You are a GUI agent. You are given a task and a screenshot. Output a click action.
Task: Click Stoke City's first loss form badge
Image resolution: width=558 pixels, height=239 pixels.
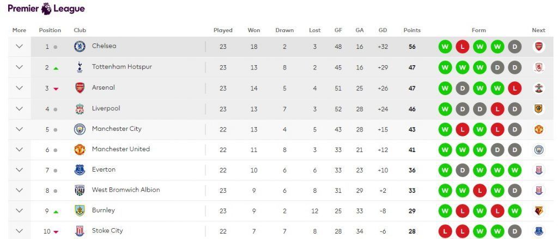tap(445, 231)
